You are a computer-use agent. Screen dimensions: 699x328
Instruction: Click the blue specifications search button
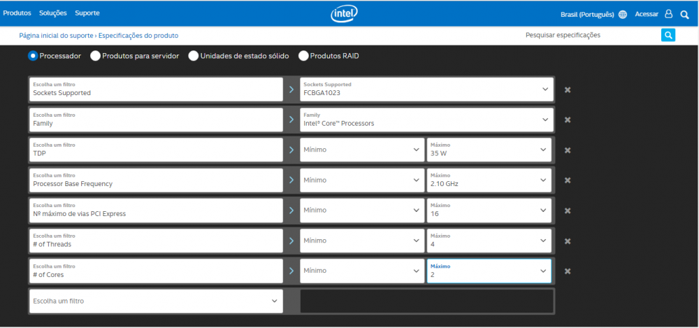point(668,35)
